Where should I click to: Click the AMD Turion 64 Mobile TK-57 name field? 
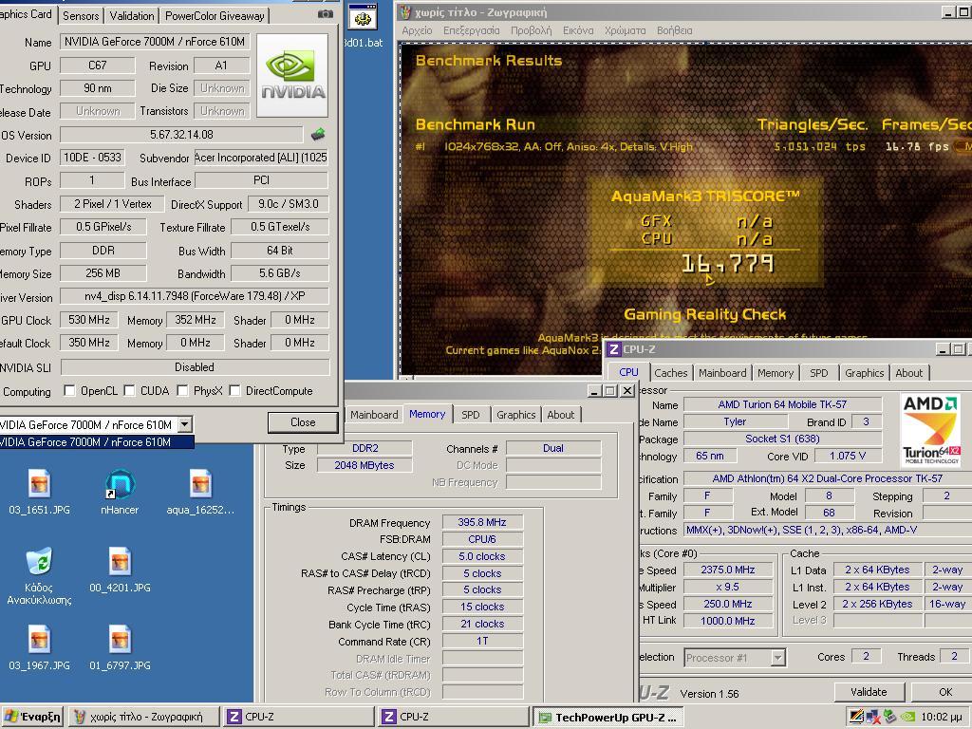(x=782, y=404)
